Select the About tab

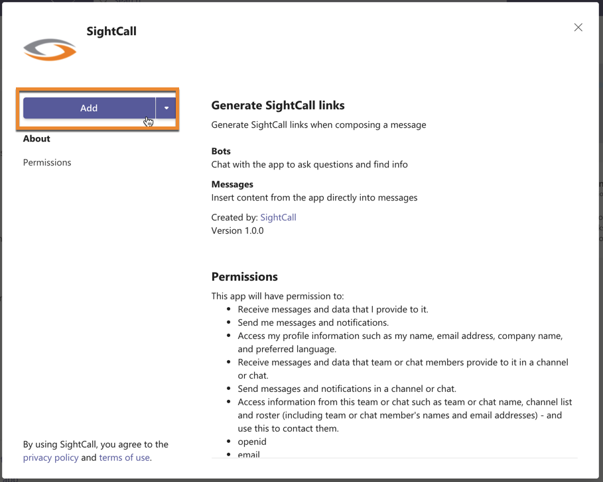(36, 138)
